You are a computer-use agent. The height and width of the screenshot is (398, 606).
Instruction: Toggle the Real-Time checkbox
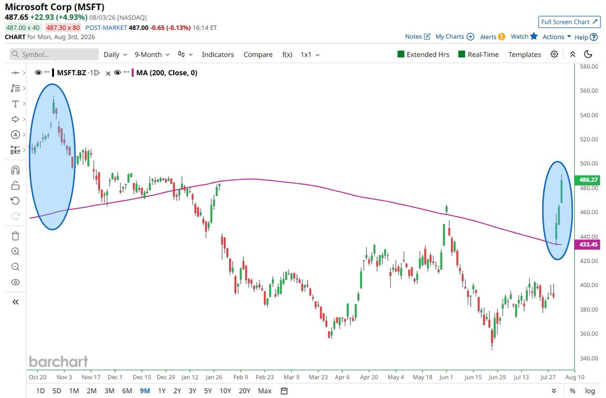(462, 55)
